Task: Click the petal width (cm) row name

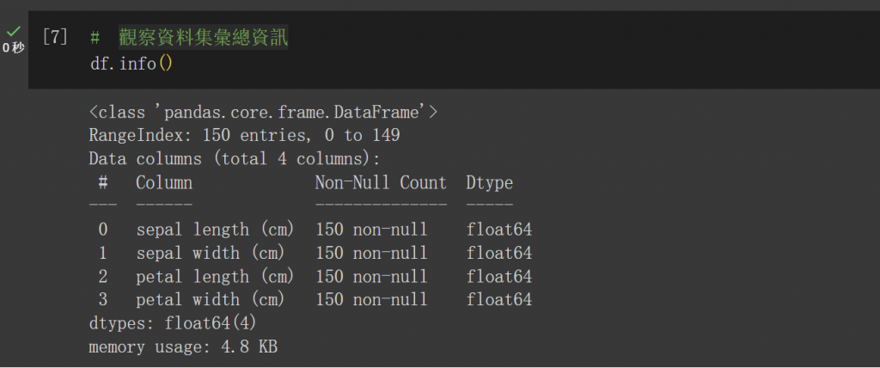Action: [x=211, y=299]
